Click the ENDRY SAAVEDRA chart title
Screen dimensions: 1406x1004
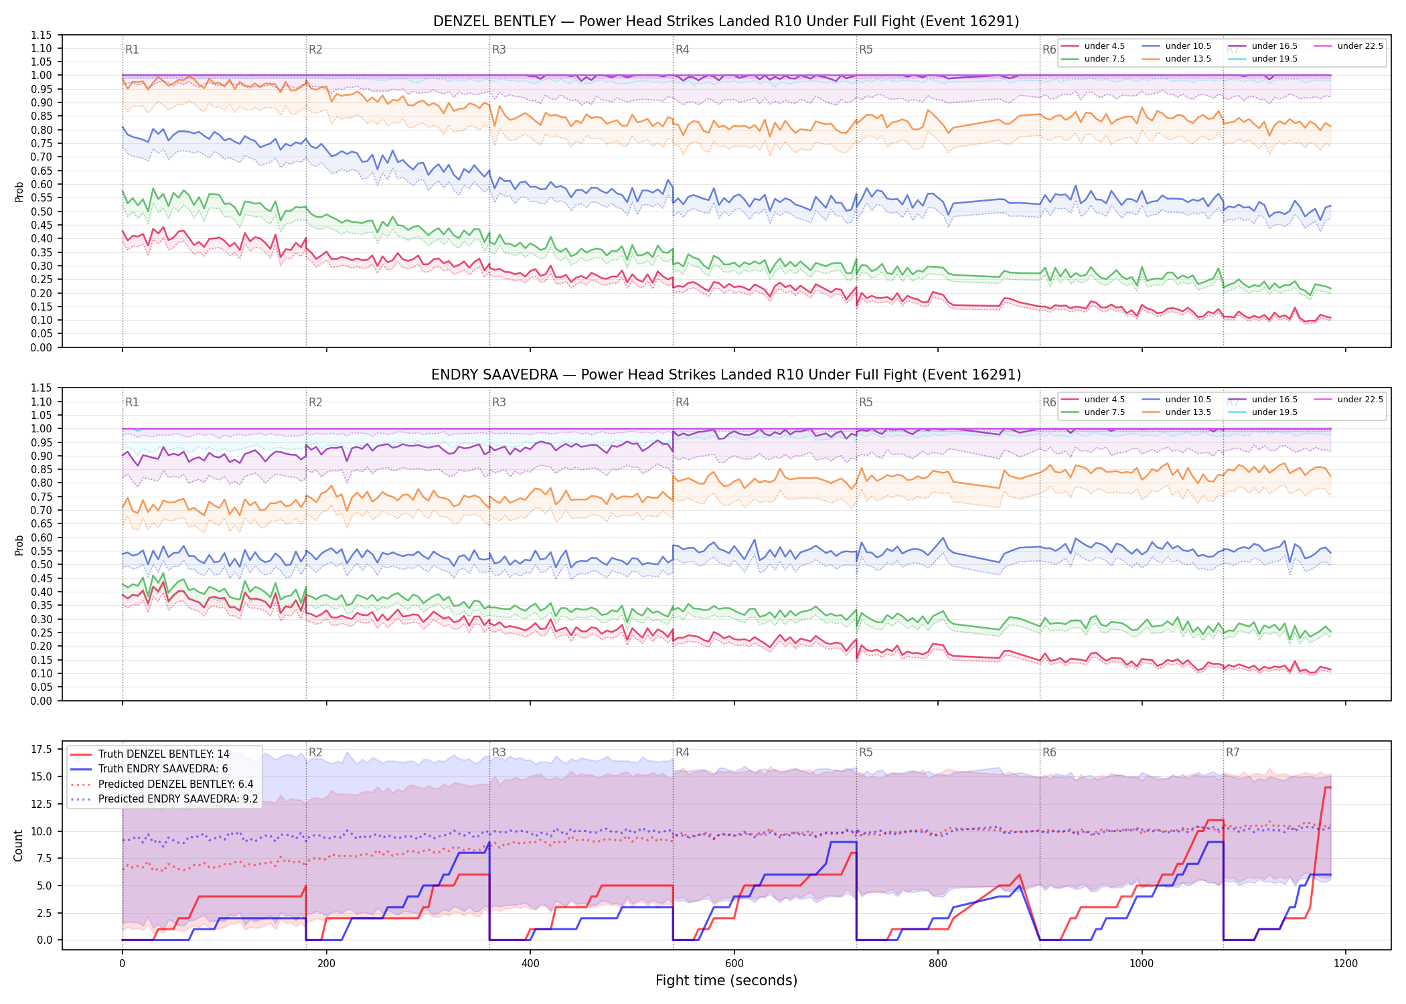726,375
